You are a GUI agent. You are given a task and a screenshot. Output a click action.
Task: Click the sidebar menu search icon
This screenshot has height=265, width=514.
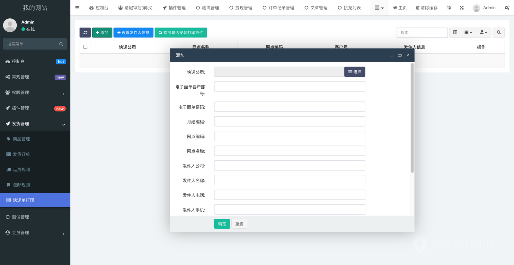click(61, 44)
